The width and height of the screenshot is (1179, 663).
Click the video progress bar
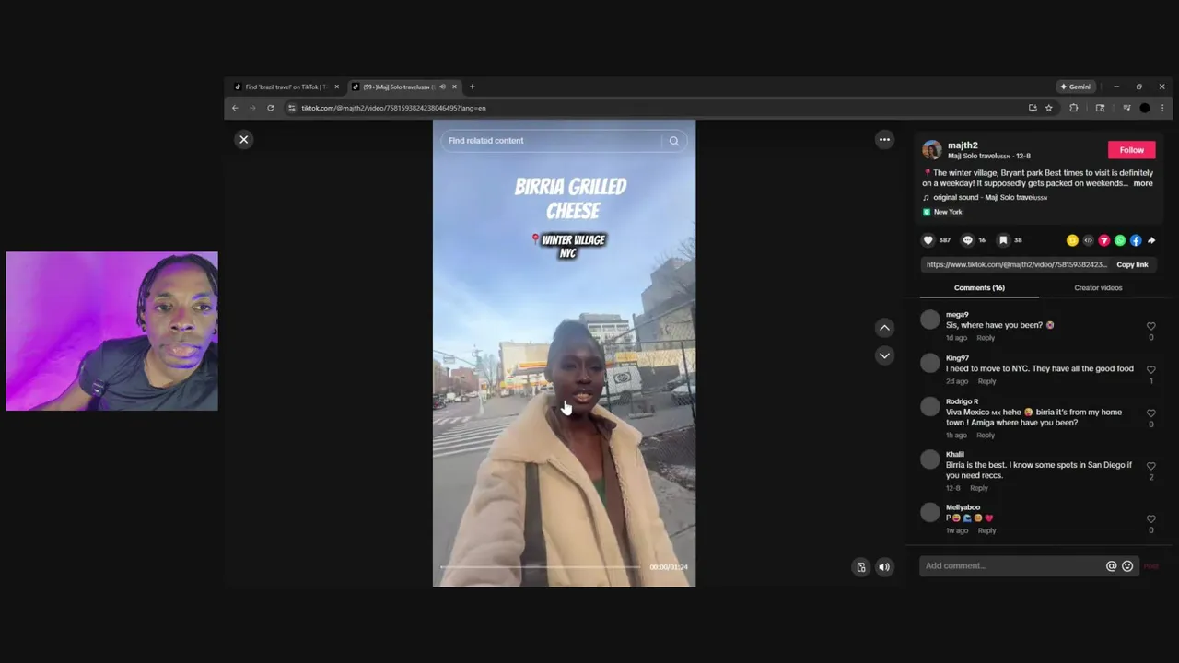pyautogui.click(x=542, y=567)
